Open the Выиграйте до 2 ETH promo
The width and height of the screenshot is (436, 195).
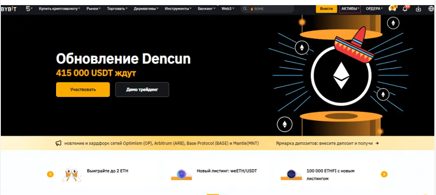(x=108, y=171)
